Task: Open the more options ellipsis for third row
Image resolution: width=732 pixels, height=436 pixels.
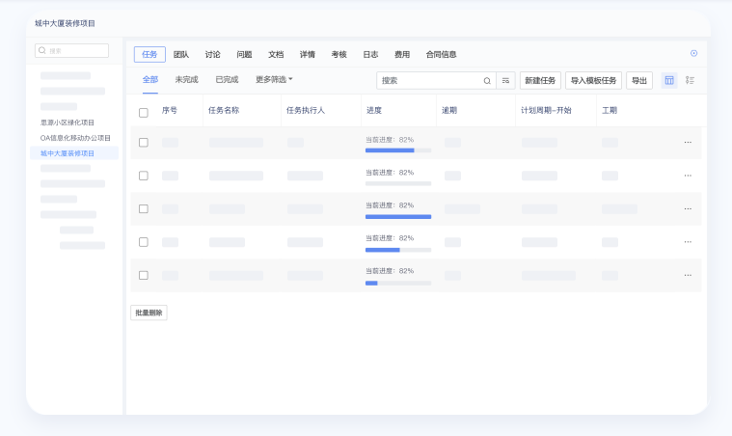Action: 688,208
